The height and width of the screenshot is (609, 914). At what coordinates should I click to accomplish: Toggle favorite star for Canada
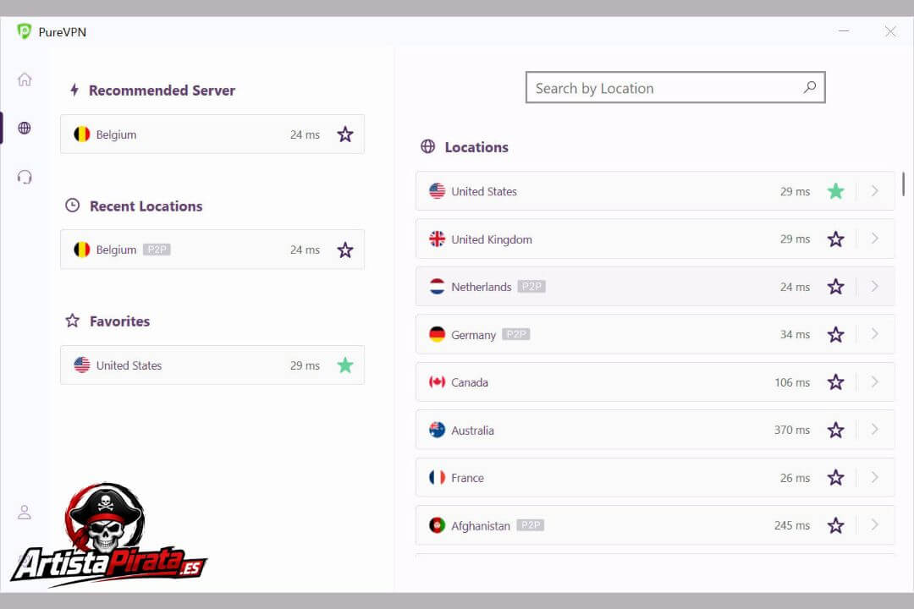pos(836,382)
